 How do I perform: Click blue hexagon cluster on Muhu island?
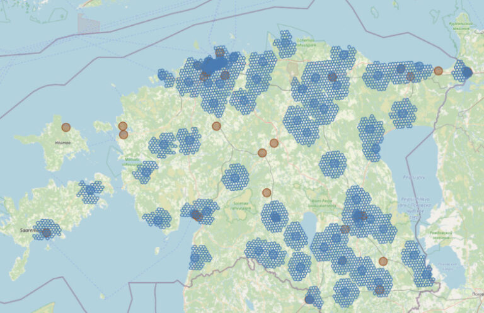(x=90, y=191)
